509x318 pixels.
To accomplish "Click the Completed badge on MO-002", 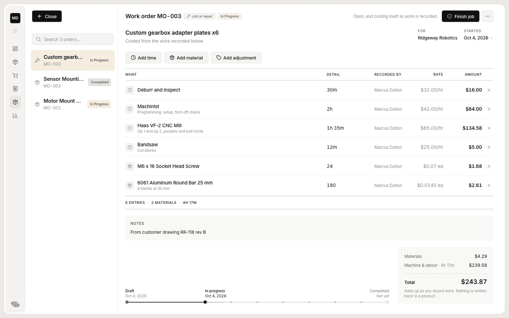I will coord(100,82).
